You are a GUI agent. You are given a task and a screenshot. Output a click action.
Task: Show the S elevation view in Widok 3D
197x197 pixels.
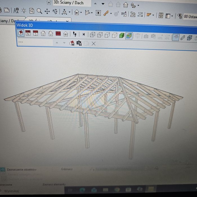35,33
